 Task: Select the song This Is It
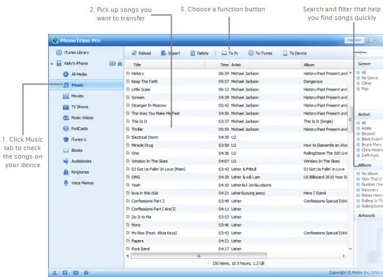(x=139, y=121)
